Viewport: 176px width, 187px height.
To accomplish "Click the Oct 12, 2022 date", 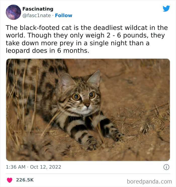I will tap(46, 167).
